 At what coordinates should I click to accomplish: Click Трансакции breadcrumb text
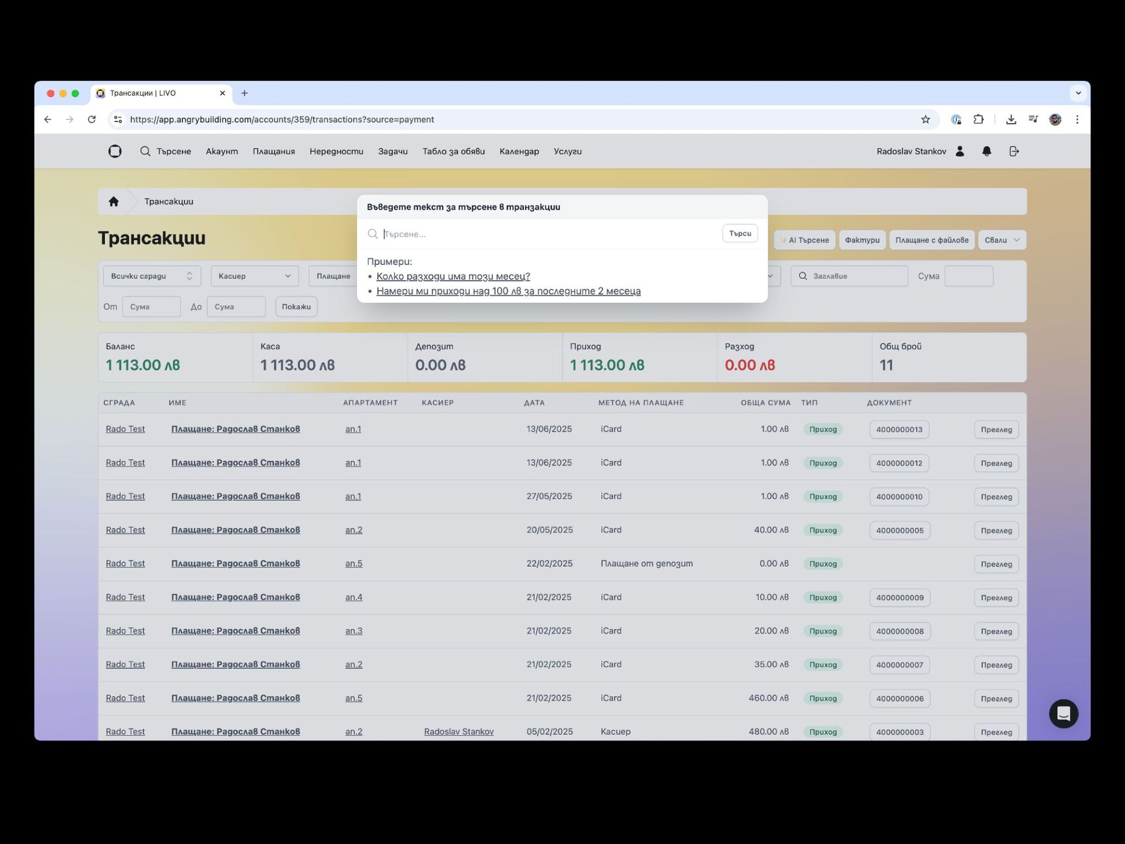[x=169, y=202]
